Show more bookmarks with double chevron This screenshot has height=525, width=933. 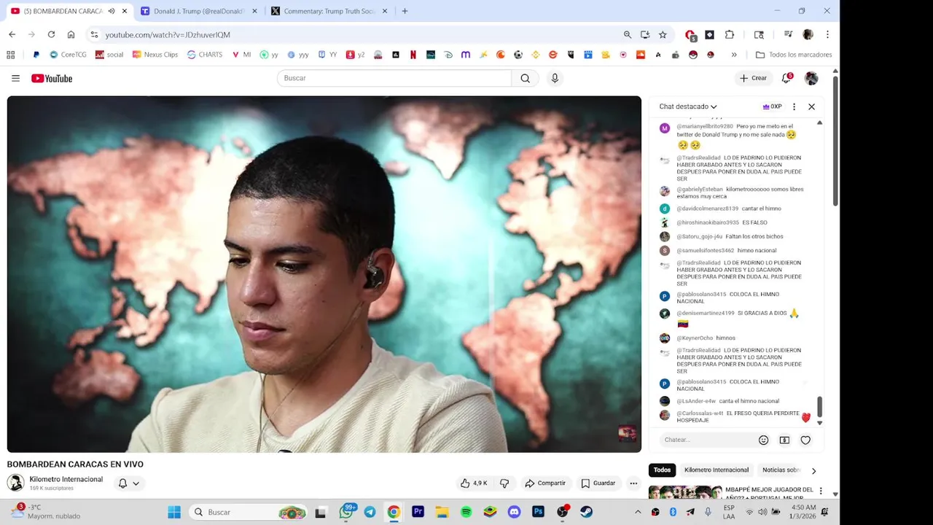(734, 55)
